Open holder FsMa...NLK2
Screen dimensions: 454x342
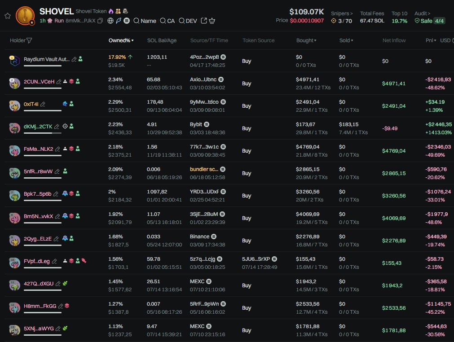tap(39, 149)
